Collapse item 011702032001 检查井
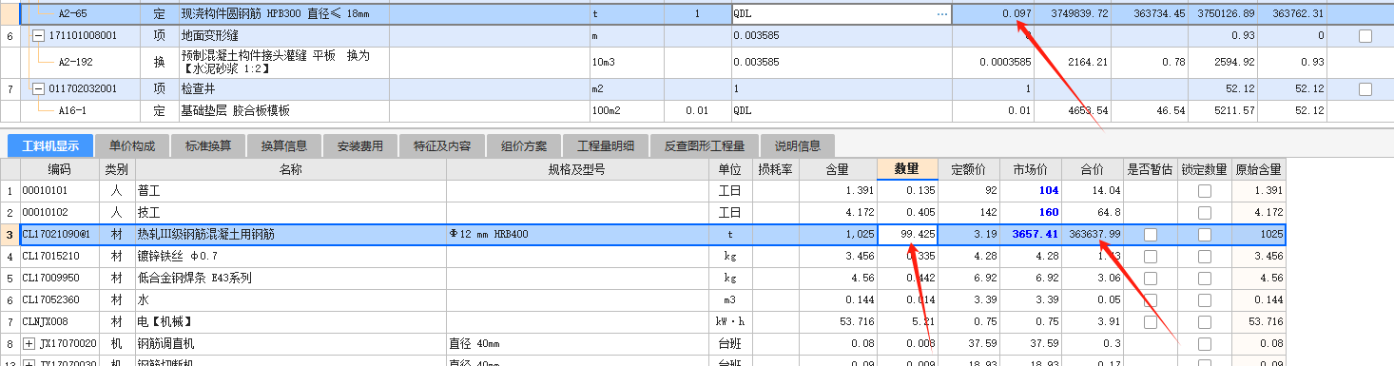Image resolution: width=1394 pixels, height=366 pixels. tap(38, 89)
